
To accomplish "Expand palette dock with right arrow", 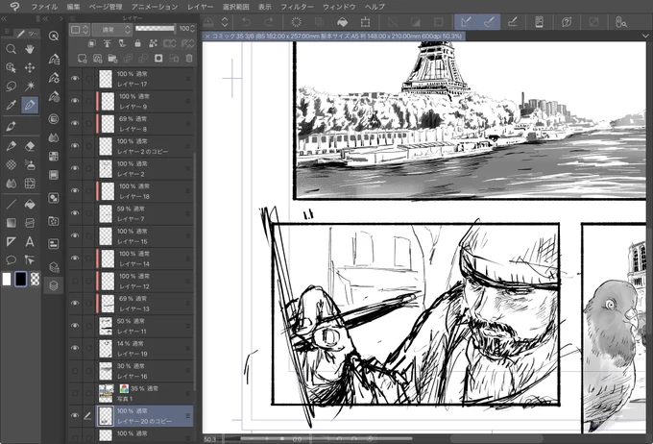I will [x=60, y=19].
